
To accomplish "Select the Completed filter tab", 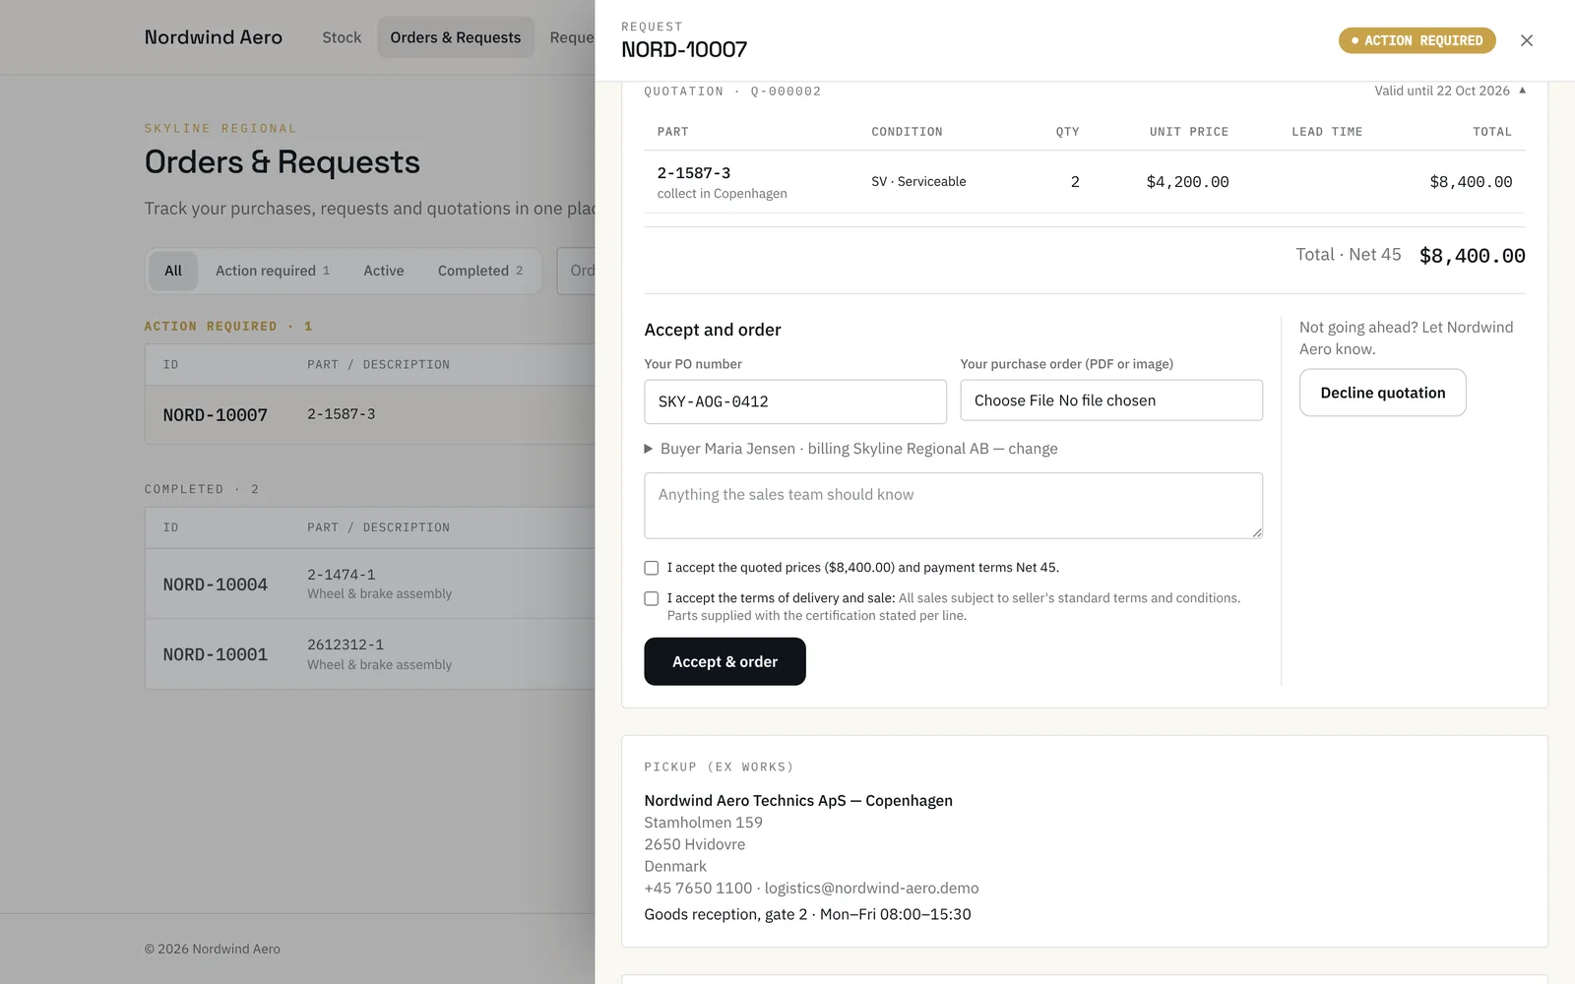I will tap(480, 271).
